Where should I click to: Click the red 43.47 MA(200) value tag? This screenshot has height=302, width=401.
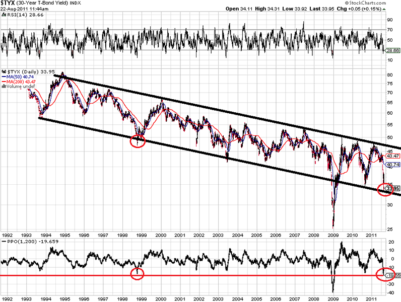[392, 156]
